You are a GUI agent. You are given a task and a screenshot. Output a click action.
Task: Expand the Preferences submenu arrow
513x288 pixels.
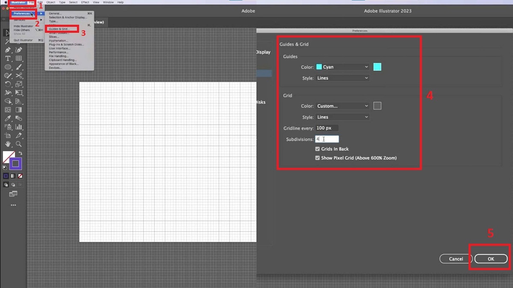pos(41,14)
